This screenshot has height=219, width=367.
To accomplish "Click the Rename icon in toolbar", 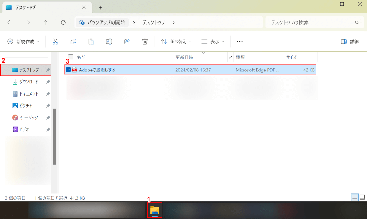I will coord(109,42).
